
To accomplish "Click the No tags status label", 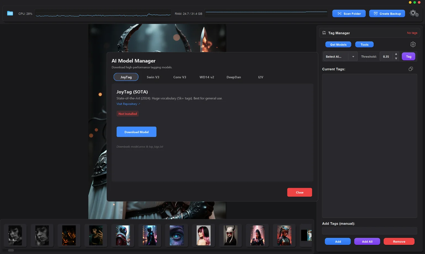I will 412,33.
